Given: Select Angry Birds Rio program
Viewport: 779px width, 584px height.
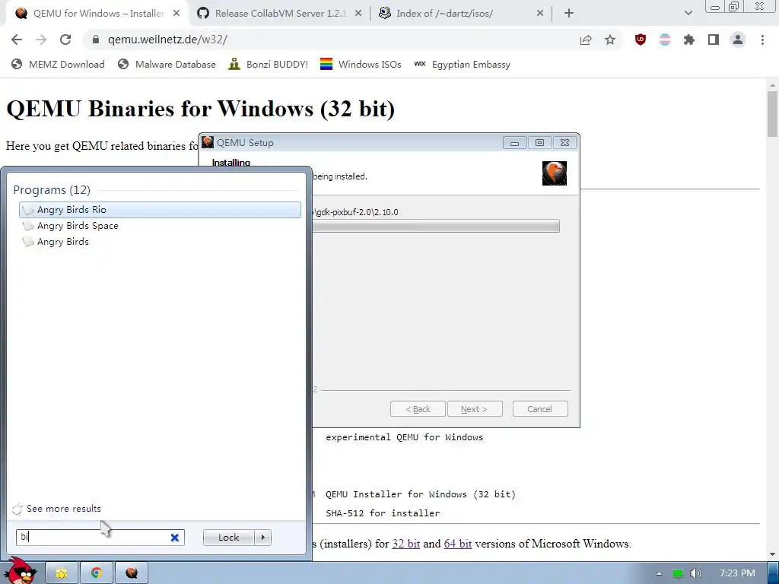Looking at the screenshot, I should click(x=160, y=210).
